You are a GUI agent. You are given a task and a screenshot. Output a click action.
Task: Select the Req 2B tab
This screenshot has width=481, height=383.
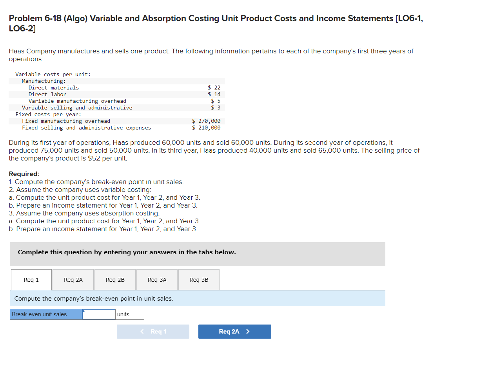tap(115, 279)
